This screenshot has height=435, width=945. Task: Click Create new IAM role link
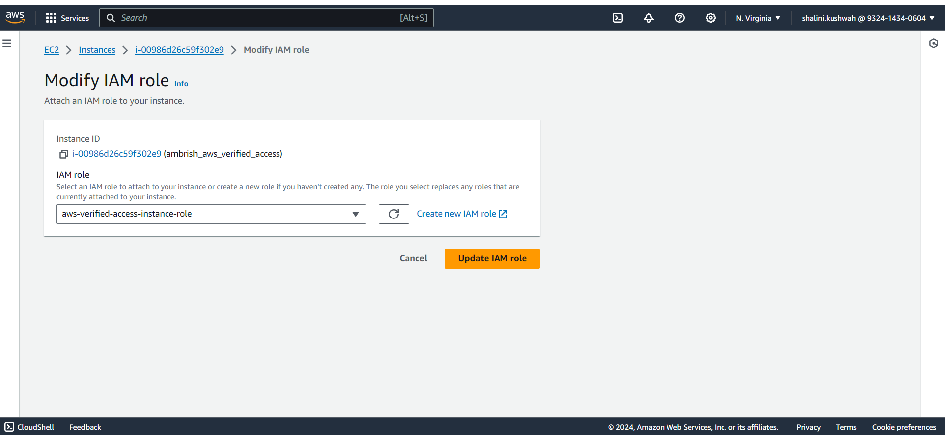(462, 214)
